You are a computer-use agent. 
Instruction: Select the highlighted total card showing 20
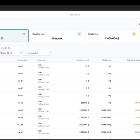(14, 36)
